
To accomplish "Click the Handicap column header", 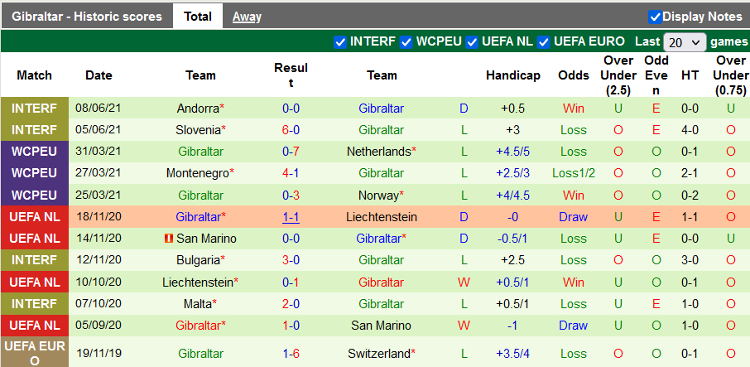I will 512,75.
